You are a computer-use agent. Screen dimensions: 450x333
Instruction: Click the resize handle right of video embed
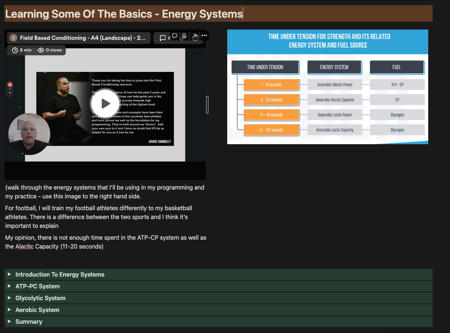tap(207, 105)
